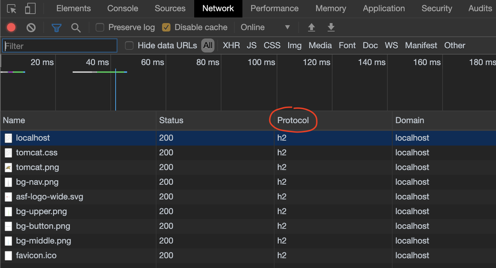This screenshot has height=268, width=496.
Task: Go to the Memory tab
Action: pos(331,8)
